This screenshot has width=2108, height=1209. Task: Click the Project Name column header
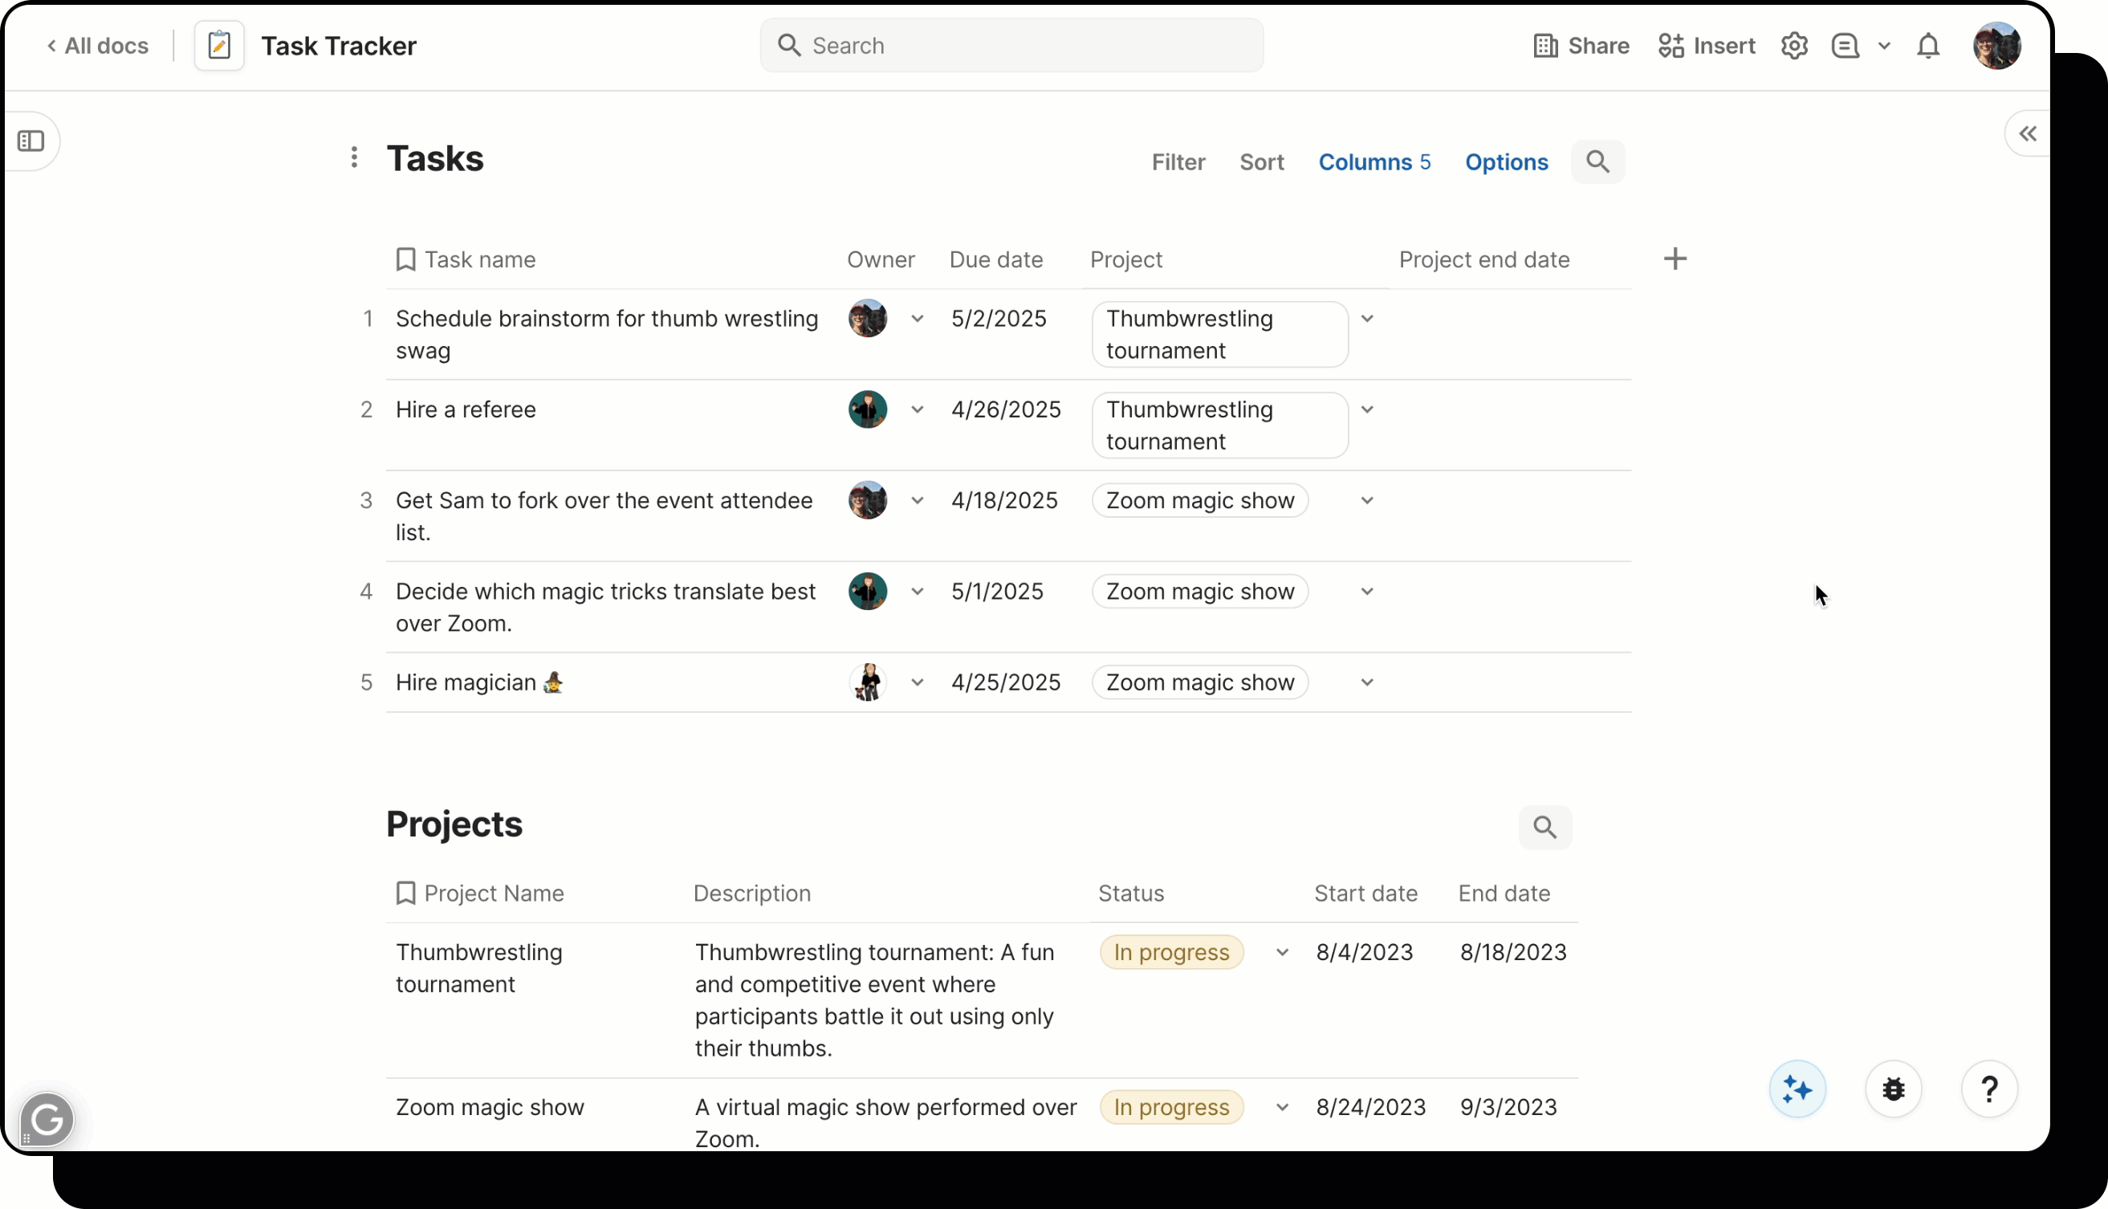[x=480, y=894]
